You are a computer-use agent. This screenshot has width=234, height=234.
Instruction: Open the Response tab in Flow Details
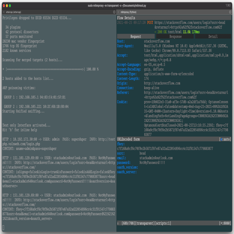click(175, 36)
